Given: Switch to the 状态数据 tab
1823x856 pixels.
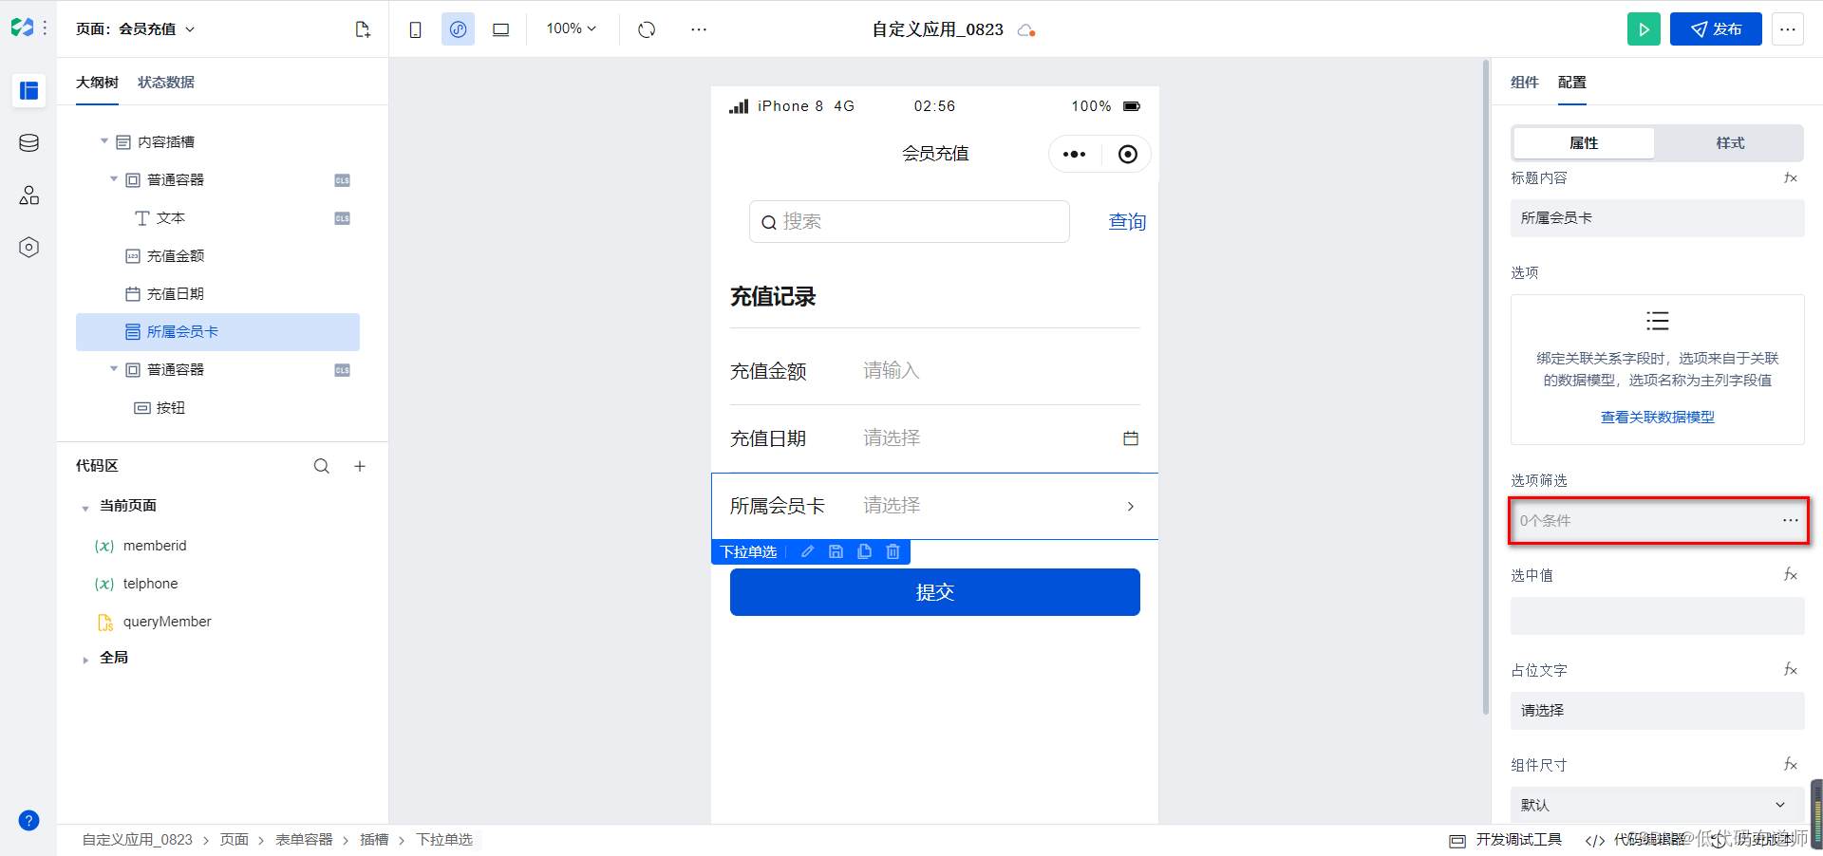Looking at the screenshot, I should (166, 83).
